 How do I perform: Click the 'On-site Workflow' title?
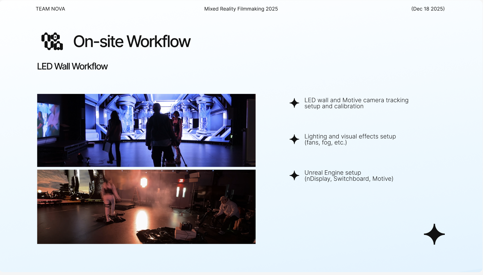(x=132, y=42)
